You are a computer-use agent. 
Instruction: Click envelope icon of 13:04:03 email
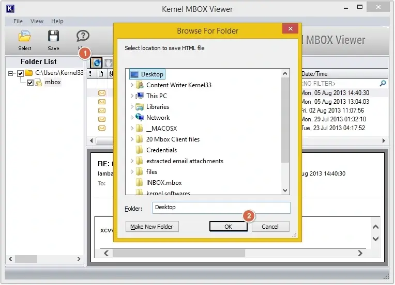pos(102,102)
